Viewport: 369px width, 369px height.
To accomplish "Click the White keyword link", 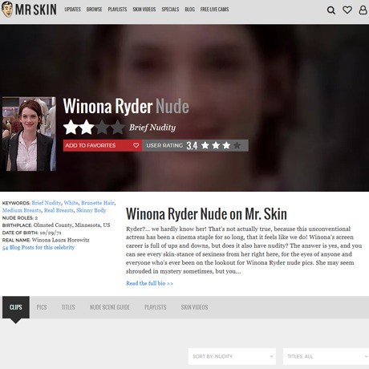I will (x=71, y=203).
